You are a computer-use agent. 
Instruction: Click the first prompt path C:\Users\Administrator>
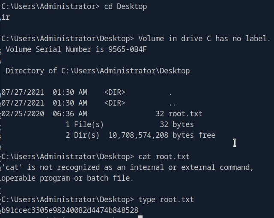(x=51, y=6)
